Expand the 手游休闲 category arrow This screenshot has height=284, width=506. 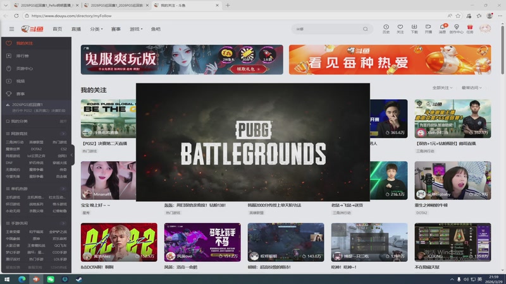tap(63, 223)
